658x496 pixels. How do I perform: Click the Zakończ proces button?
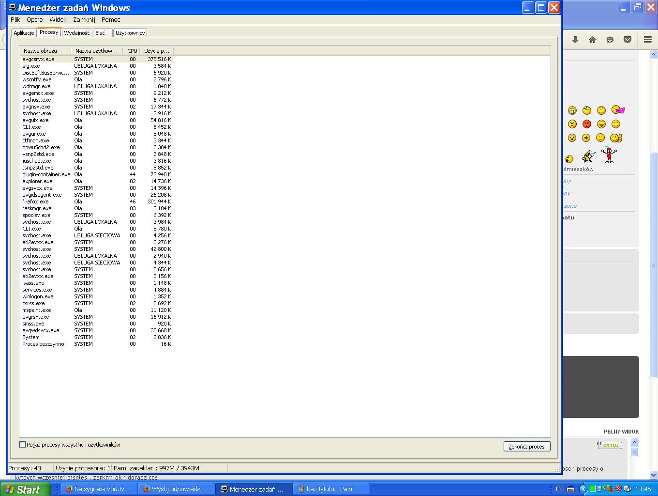(x=526, y=447)
